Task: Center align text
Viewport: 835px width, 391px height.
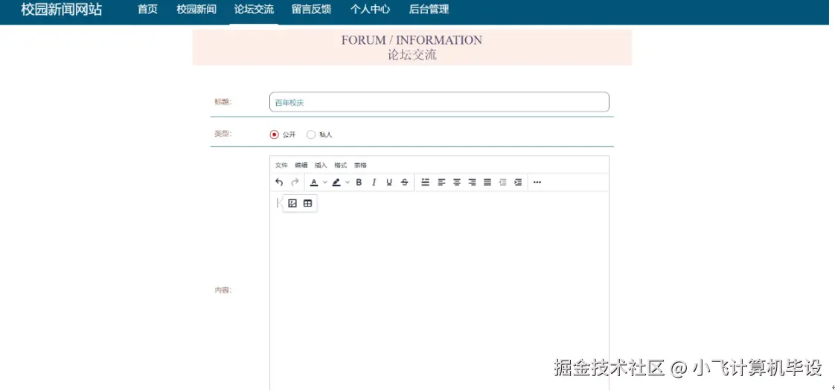Action: [456, 182]
